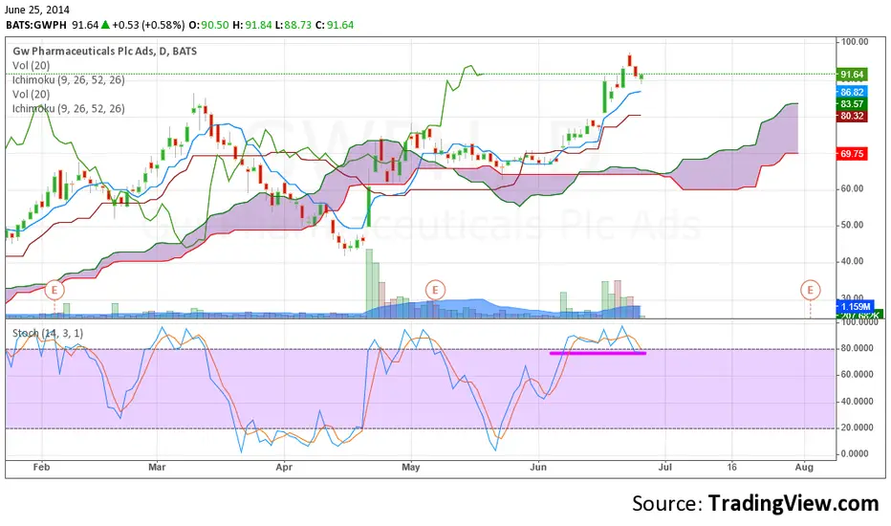
Task: Select the topmost Vol (20) indicator legend
Action: pos(32,65)
